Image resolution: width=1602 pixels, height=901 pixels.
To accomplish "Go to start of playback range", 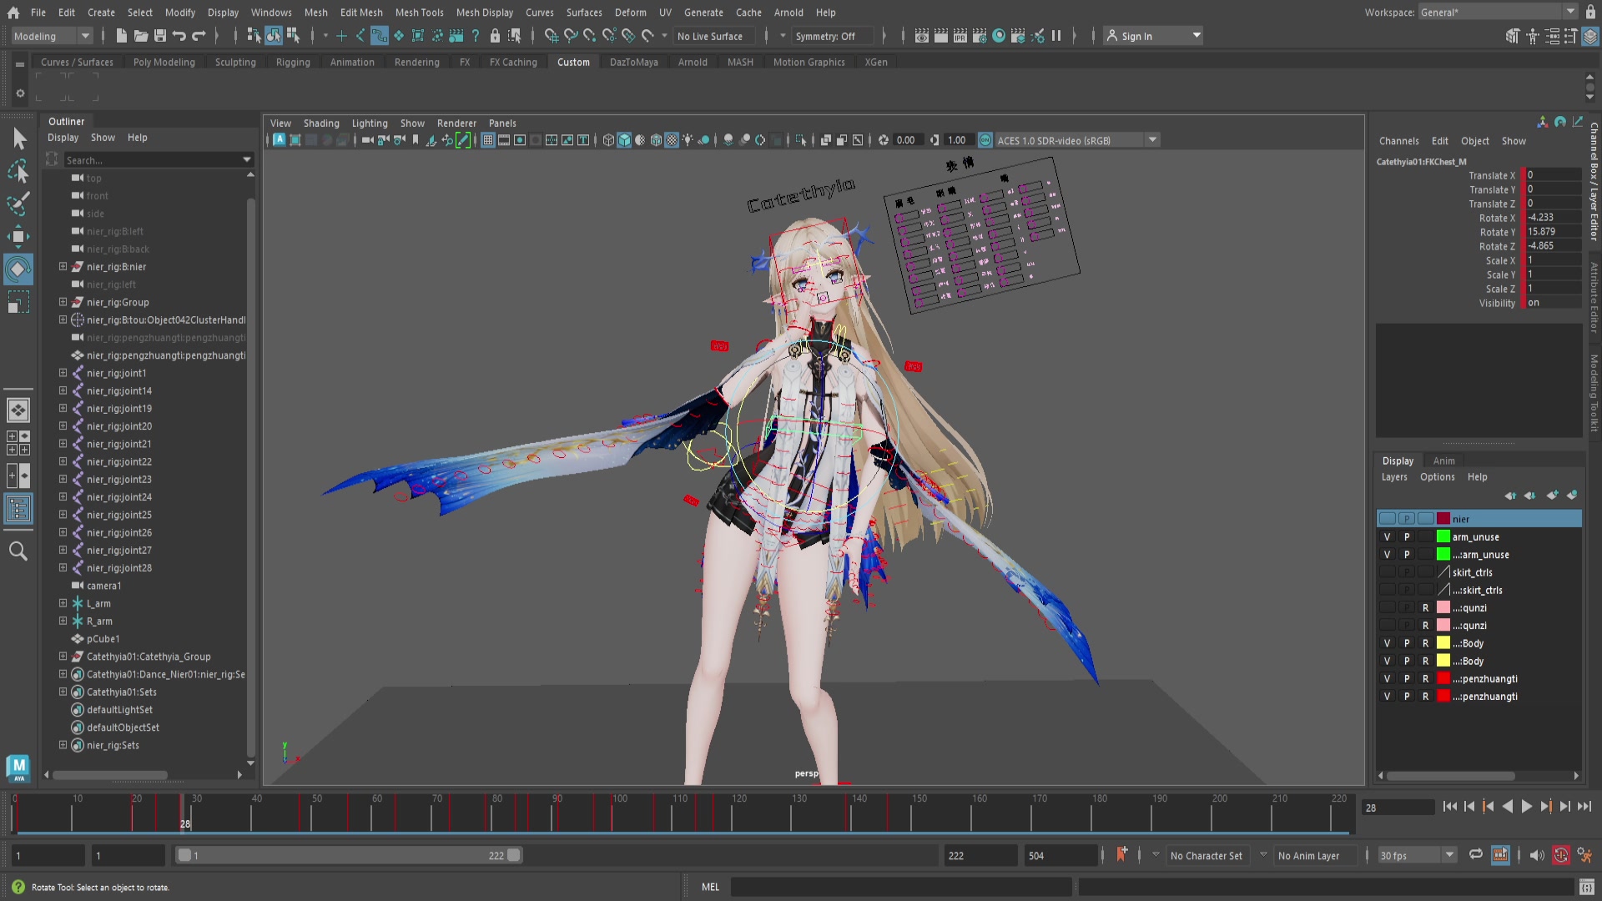I will coord(1449,807).
